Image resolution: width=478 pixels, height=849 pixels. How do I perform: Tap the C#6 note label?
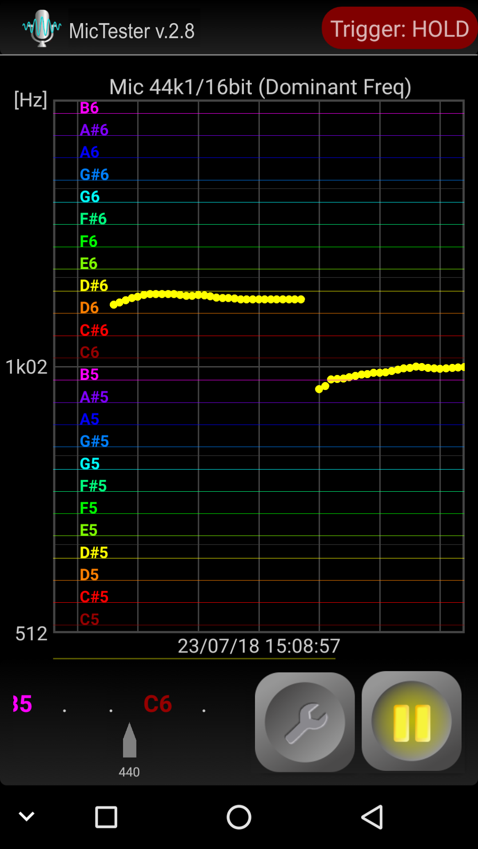click(94, 330)
